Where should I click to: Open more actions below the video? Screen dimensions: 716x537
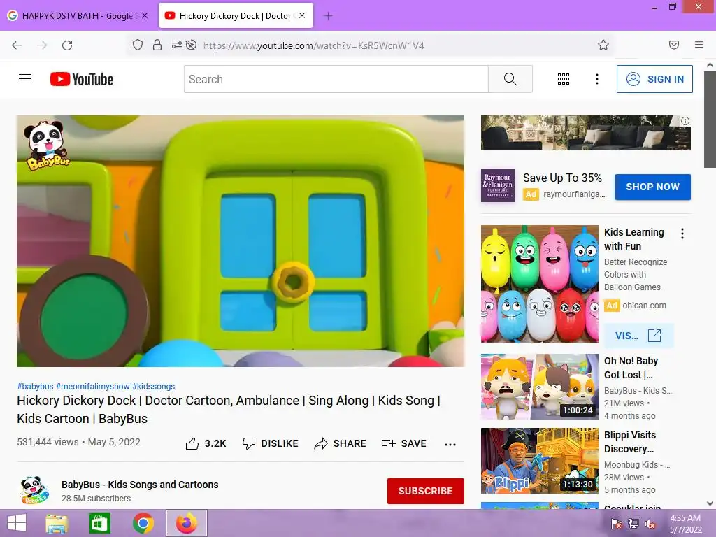pyautogui.click(x=450, y=444)
